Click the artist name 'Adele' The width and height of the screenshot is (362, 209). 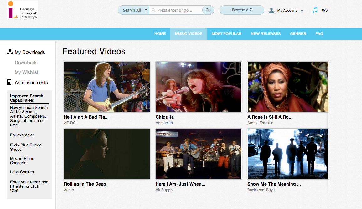click(69, 190)
